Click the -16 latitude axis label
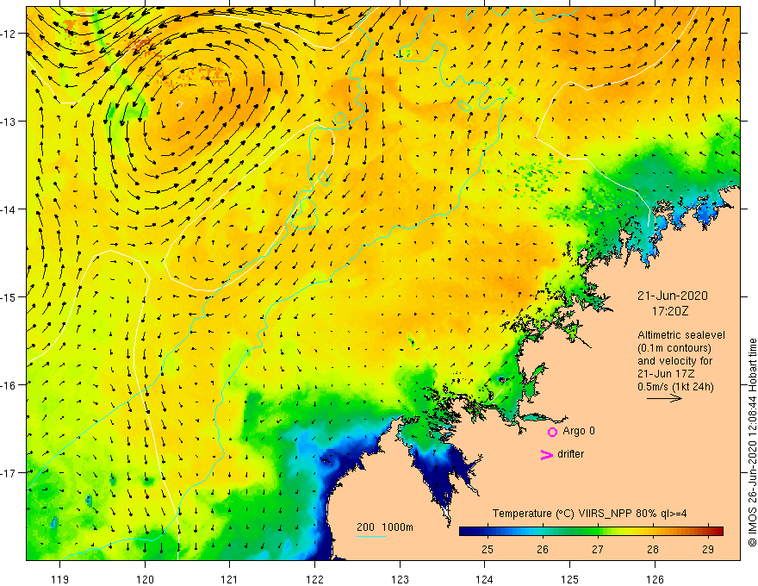This screenshot has height=586, width=758. pyautogui.click(x=9, y=385)
